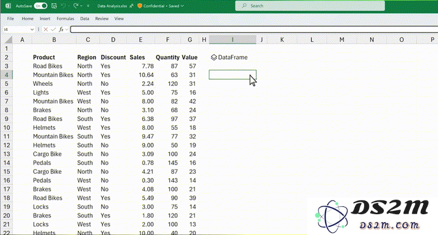Image resolution: width=438 pixels, height=235 pixels.
Task: Switch to the Home tab
Action: click(x=28, y=19)
